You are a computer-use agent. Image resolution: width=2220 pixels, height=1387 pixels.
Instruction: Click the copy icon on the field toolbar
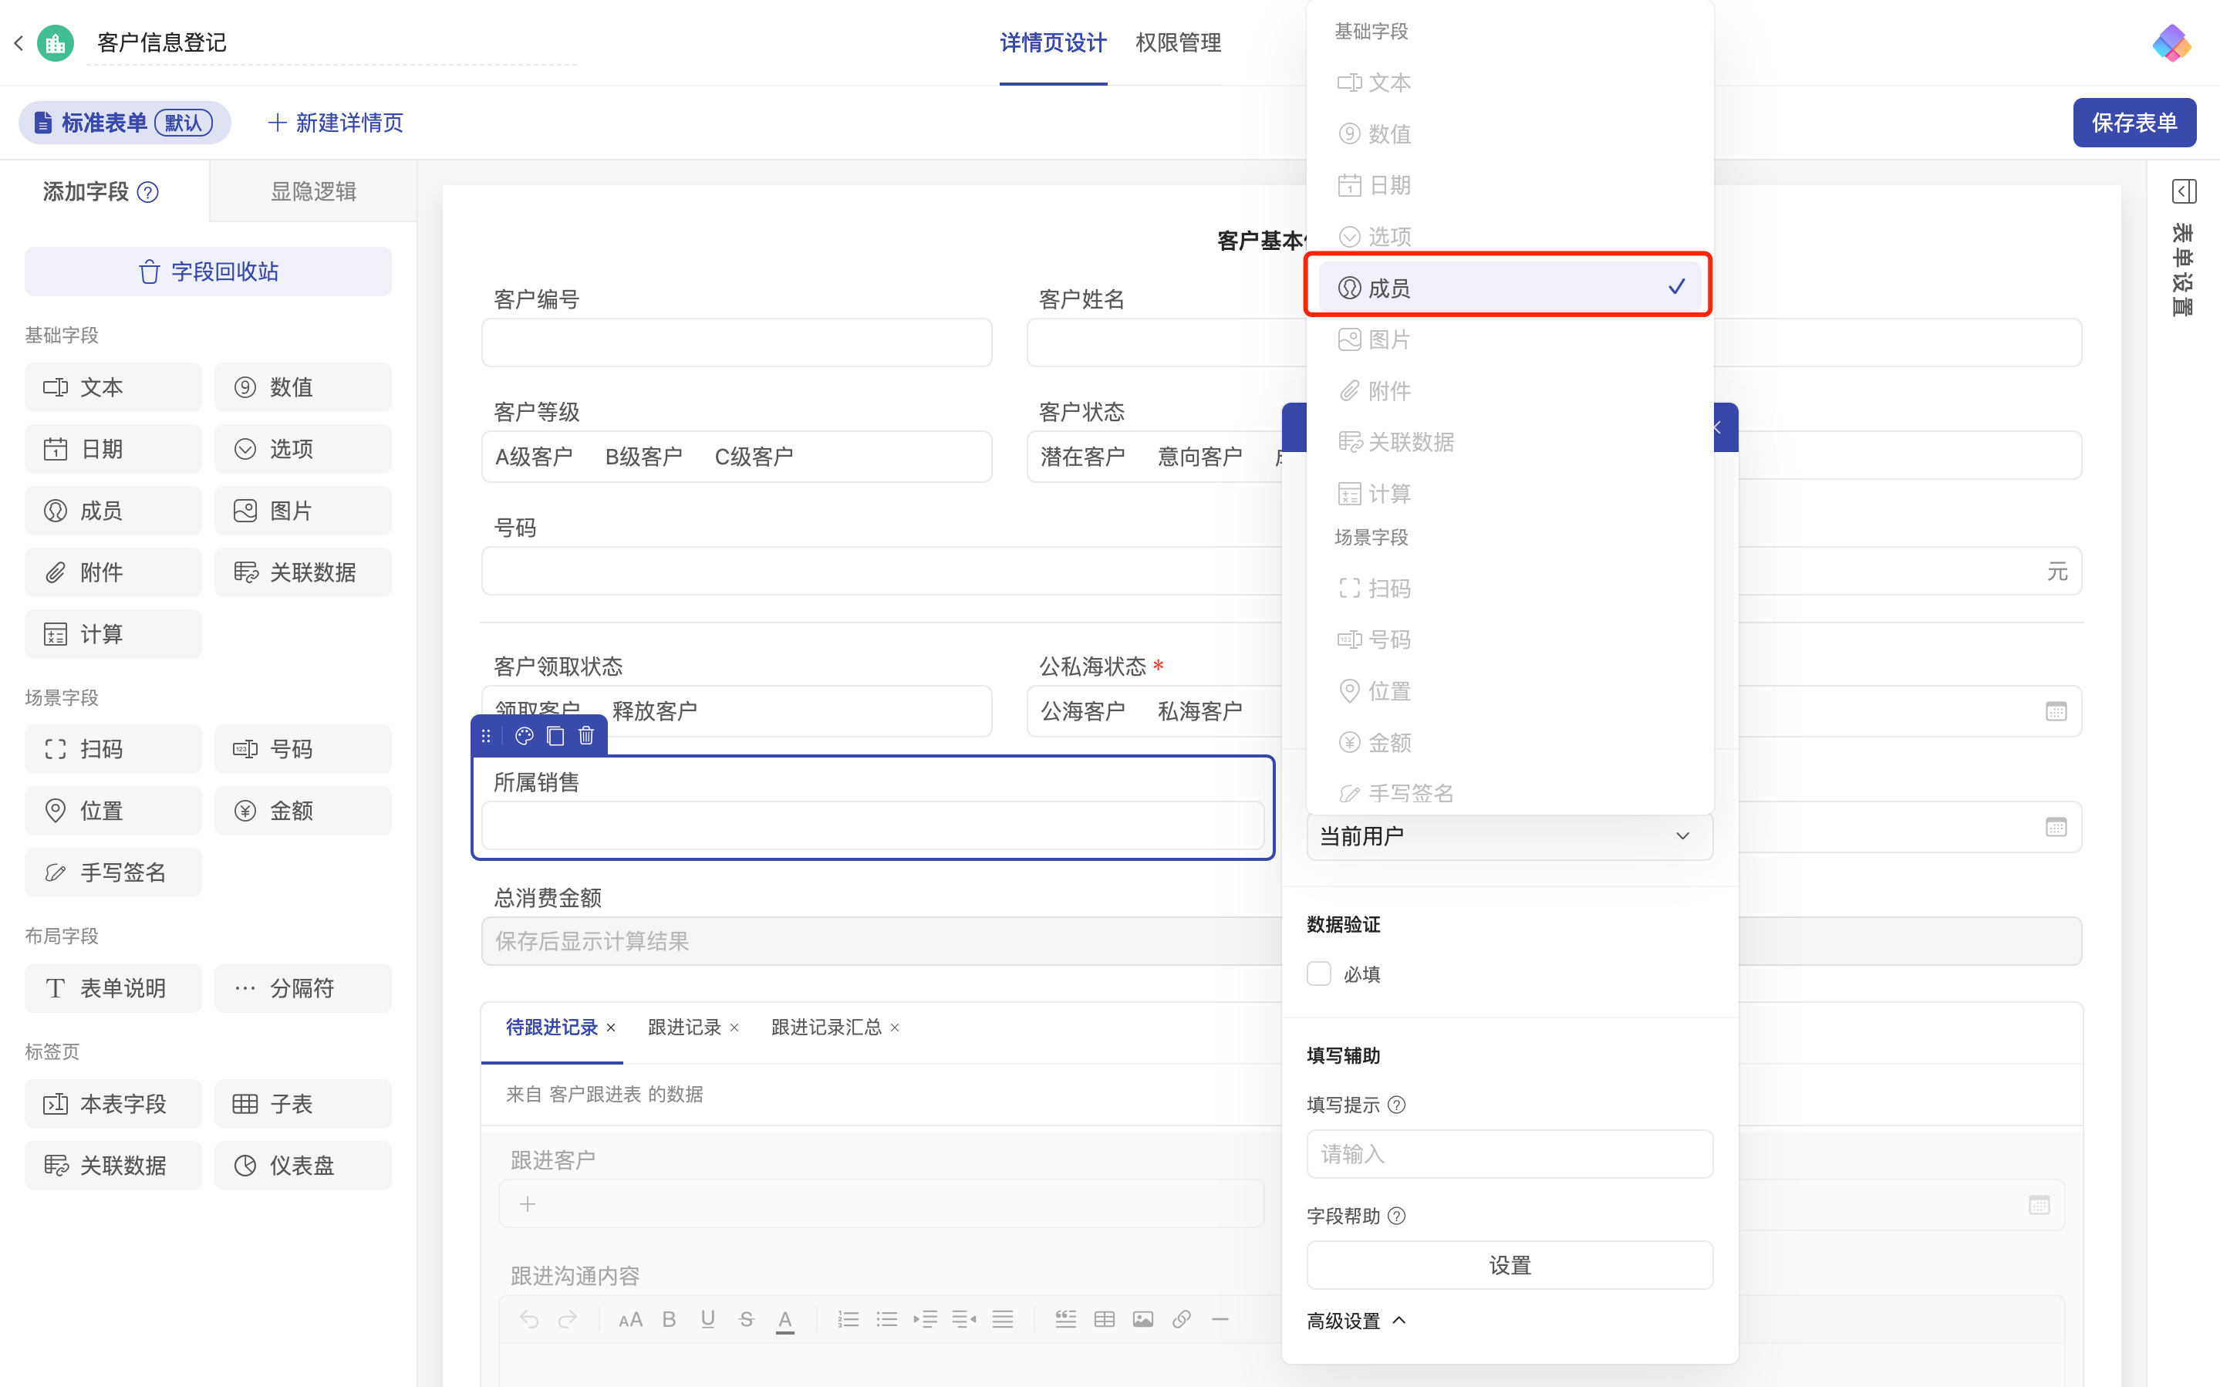(x=555, y=736)
